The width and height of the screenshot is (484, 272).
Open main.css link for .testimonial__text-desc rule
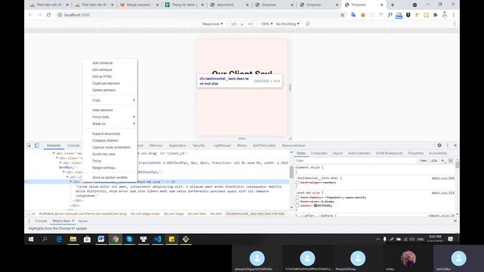(443, 178)
